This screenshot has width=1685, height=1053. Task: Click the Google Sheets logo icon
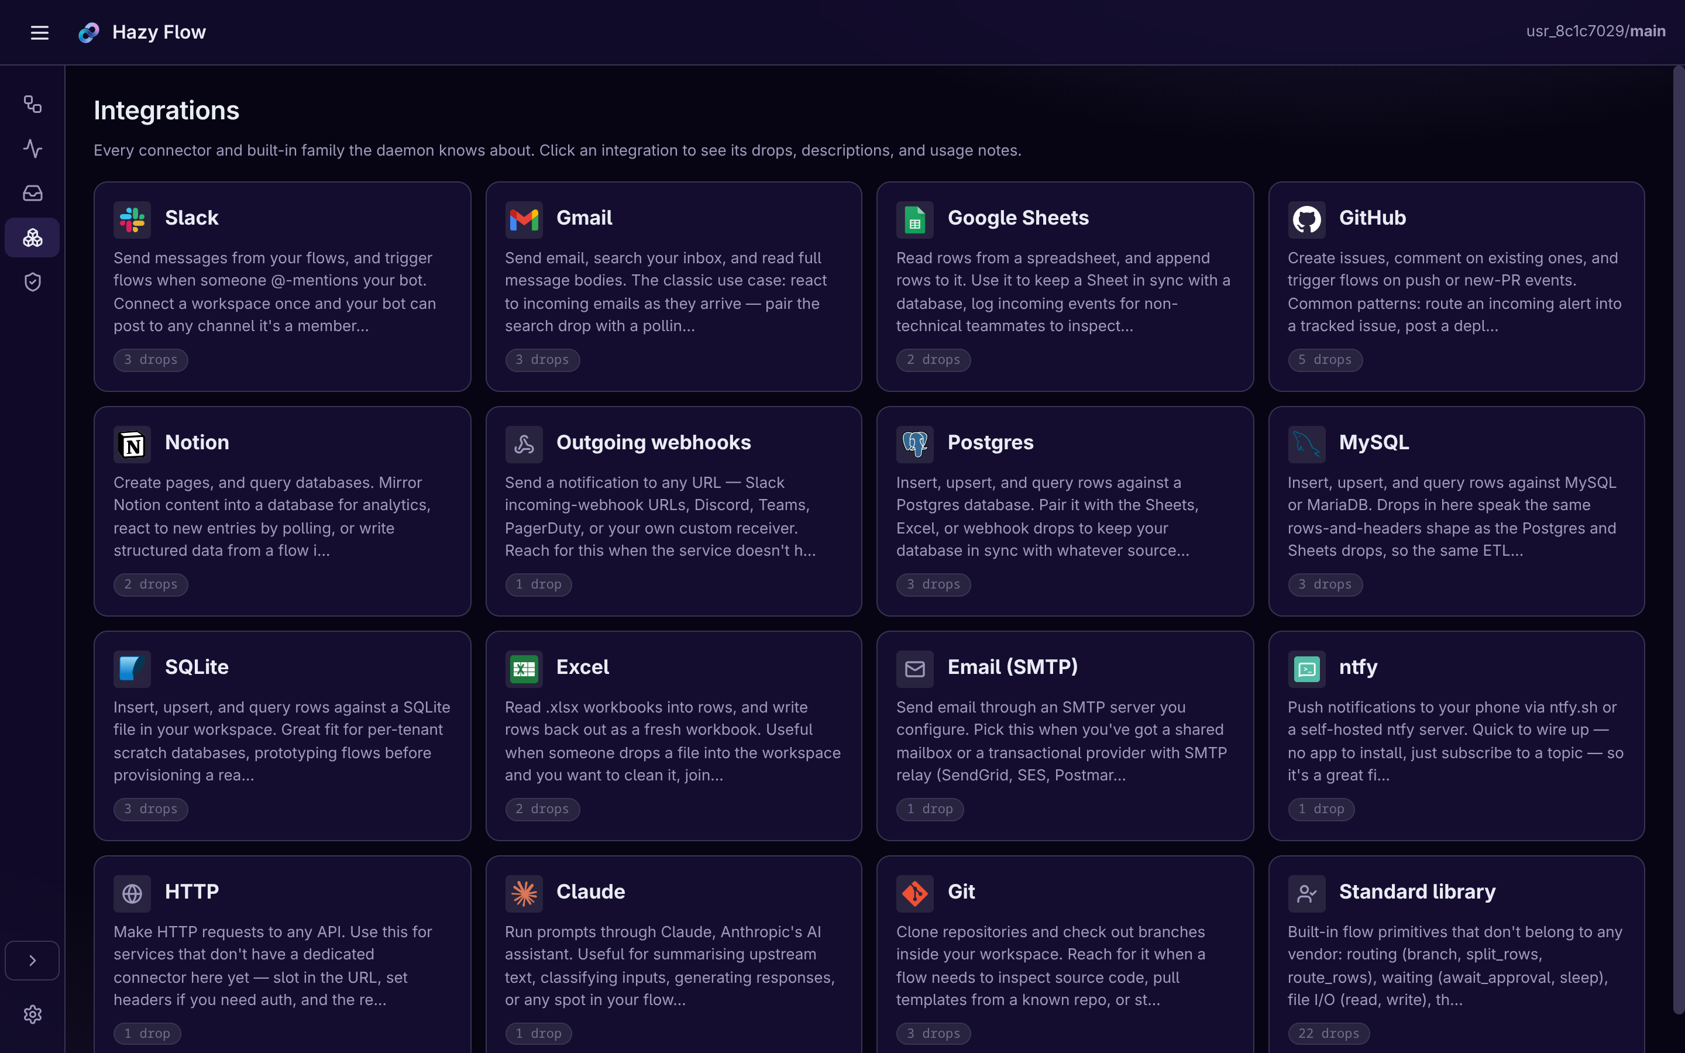coord(915,220)
